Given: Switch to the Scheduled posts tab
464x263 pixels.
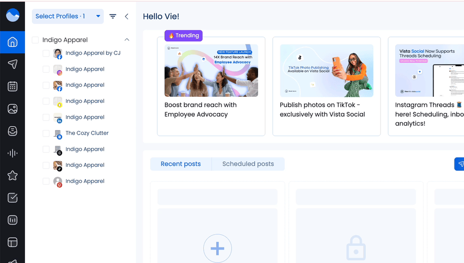Looking at the screenshot, I should pyautogui.click(x=248, y=164).
